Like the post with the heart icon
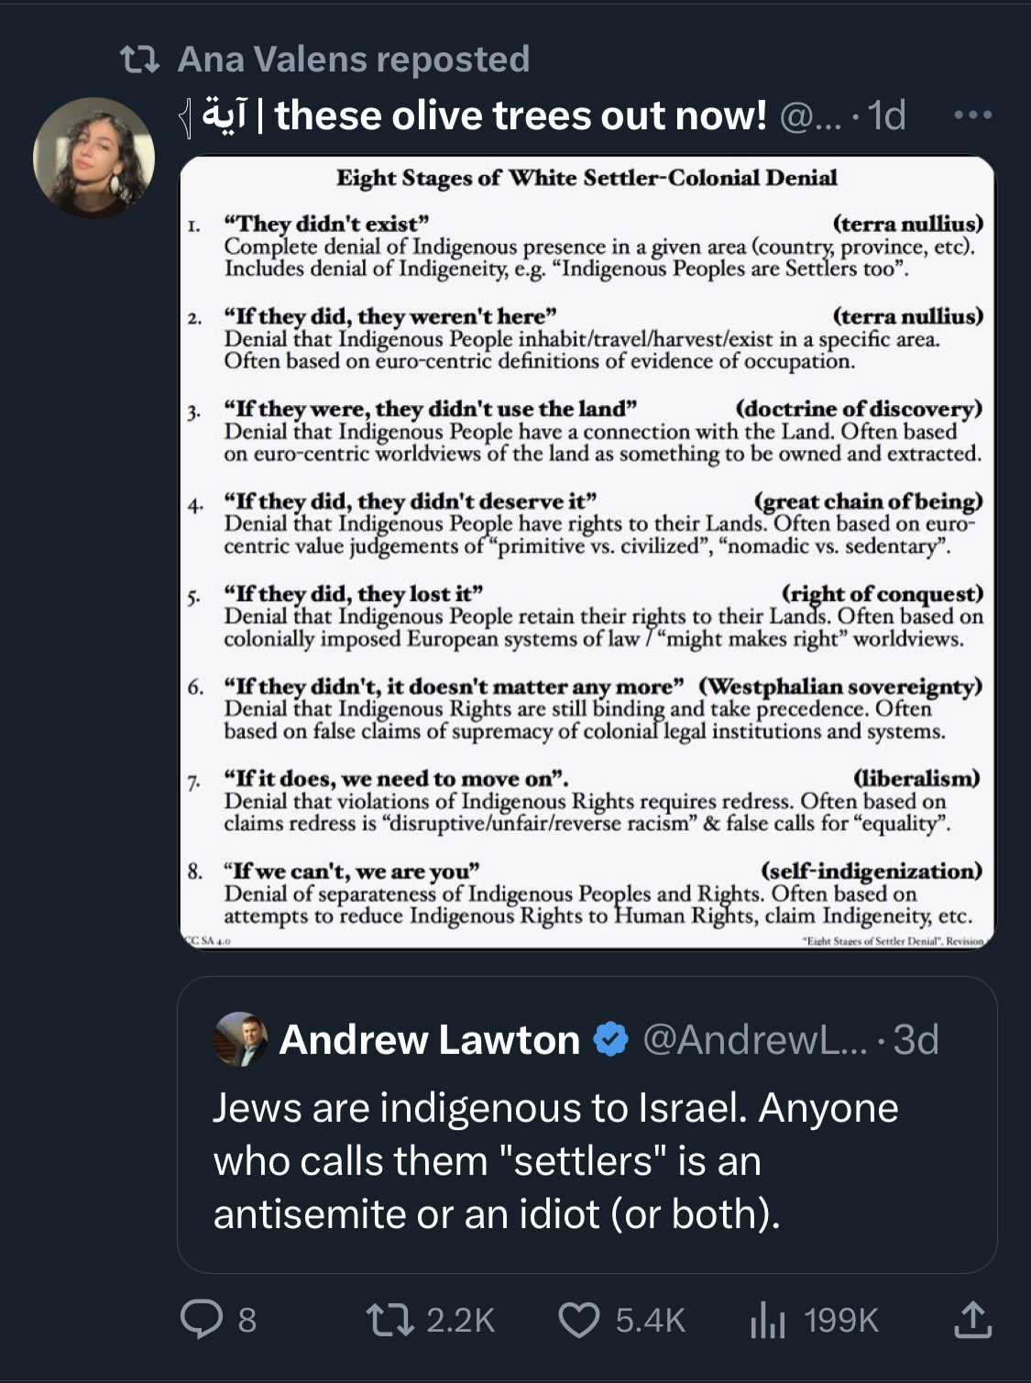1031x1383 pixels. [x=579, y=1320]
